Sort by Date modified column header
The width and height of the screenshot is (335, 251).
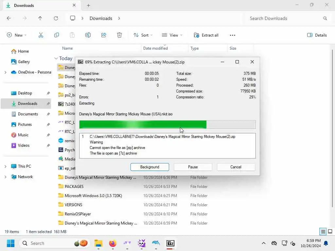[155, 48]
